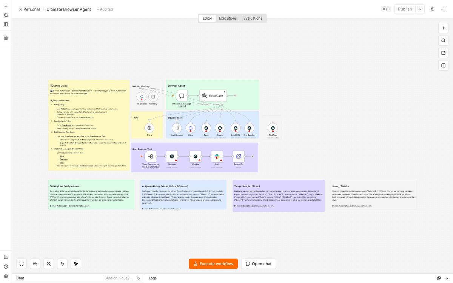Click the Open chat button
Image resolution: width=453 pixels, height=283 pixels.
click(259, 264)
